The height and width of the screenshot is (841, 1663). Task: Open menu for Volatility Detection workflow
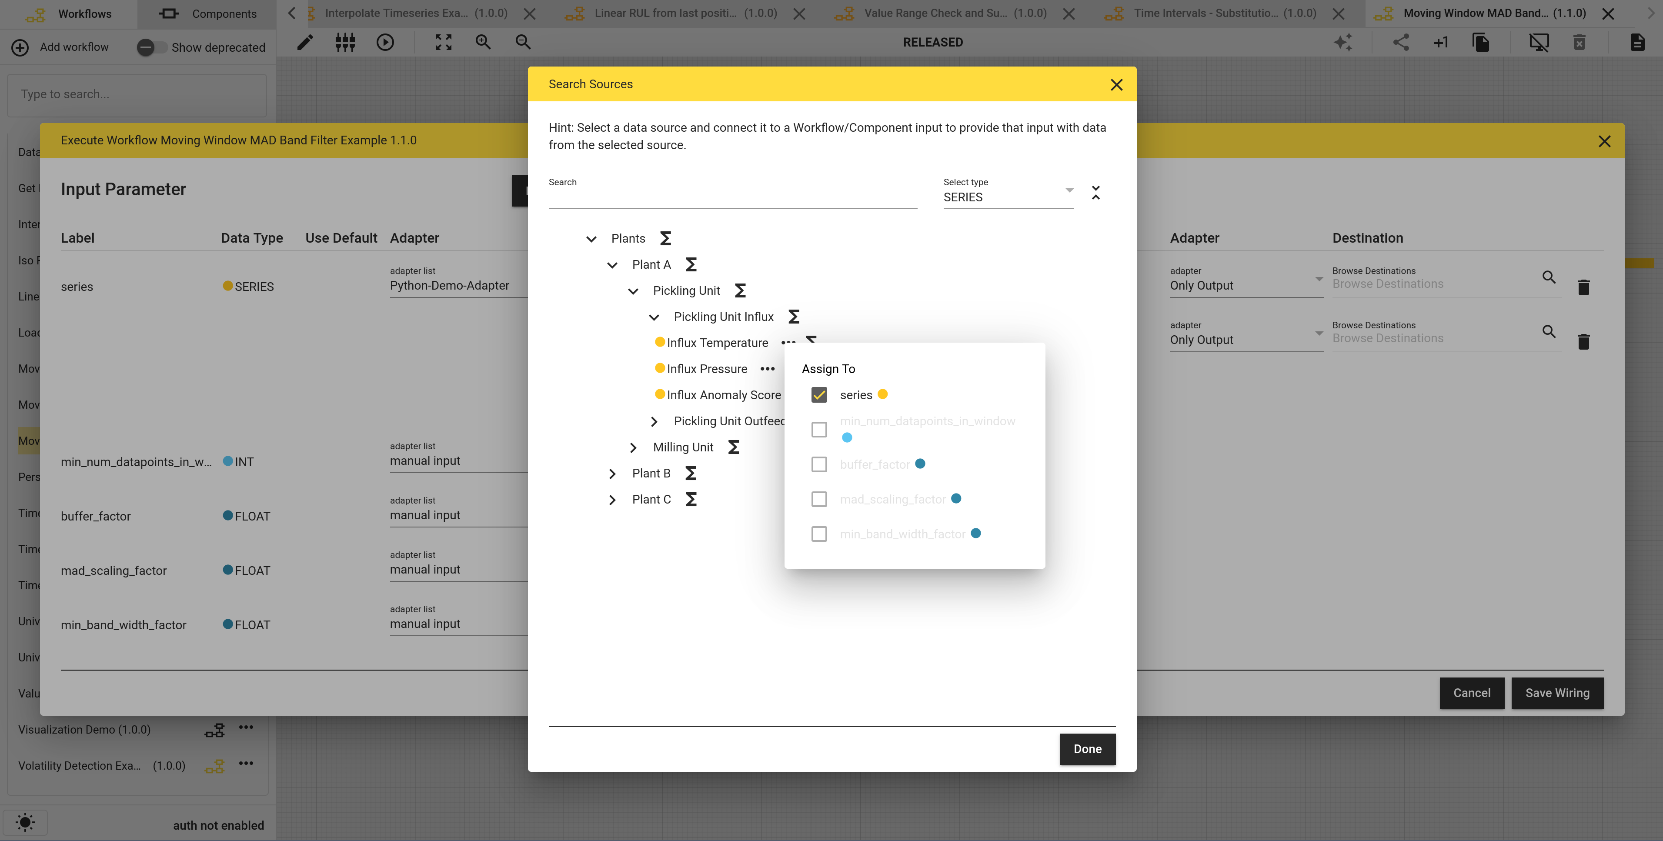pos(246,764)
